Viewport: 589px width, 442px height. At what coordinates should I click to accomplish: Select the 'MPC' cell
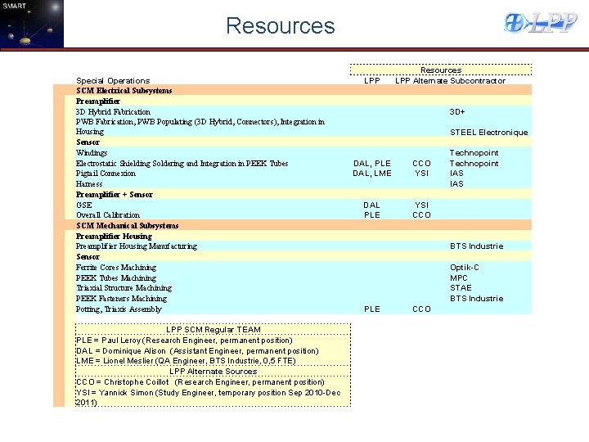[459, 277]
